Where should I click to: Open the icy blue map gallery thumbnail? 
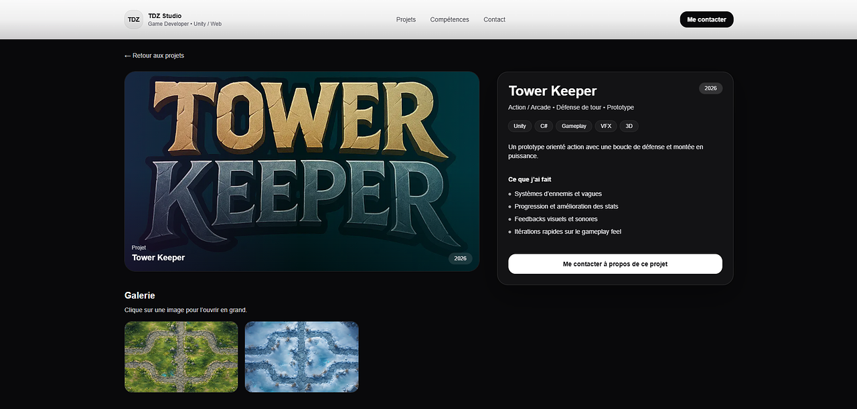click(x=301, y=357)
